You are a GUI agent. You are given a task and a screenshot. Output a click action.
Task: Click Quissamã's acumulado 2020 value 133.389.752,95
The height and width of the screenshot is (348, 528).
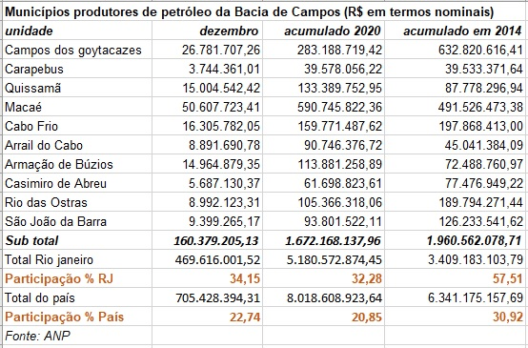coord(339,89)
